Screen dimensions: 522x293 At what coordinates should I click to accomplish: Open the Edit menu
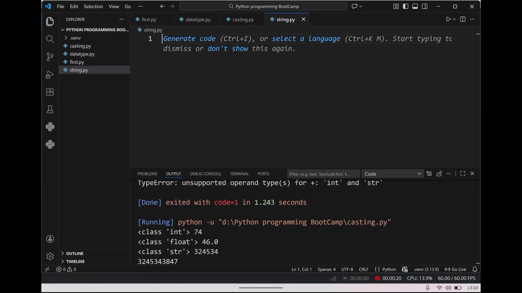click(x=74, y=7)
